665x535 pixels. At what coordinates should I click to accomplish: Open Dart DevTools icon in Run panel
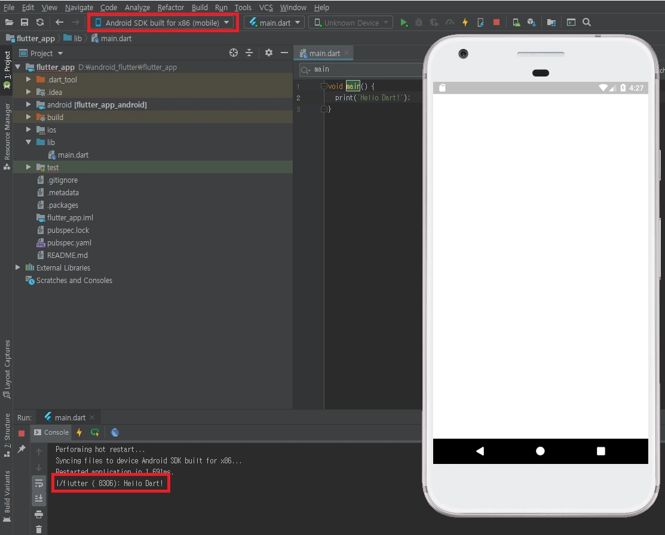[115, 432]
